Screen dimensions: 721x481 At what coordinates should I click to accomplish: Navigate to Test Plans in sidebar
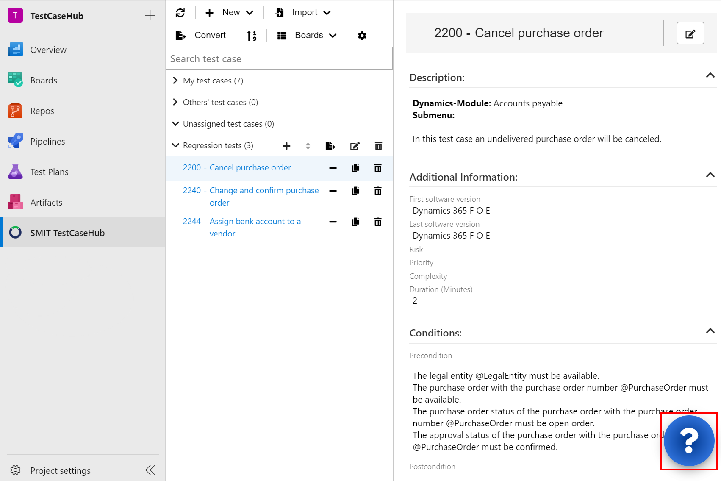click(x=49, y=172)
